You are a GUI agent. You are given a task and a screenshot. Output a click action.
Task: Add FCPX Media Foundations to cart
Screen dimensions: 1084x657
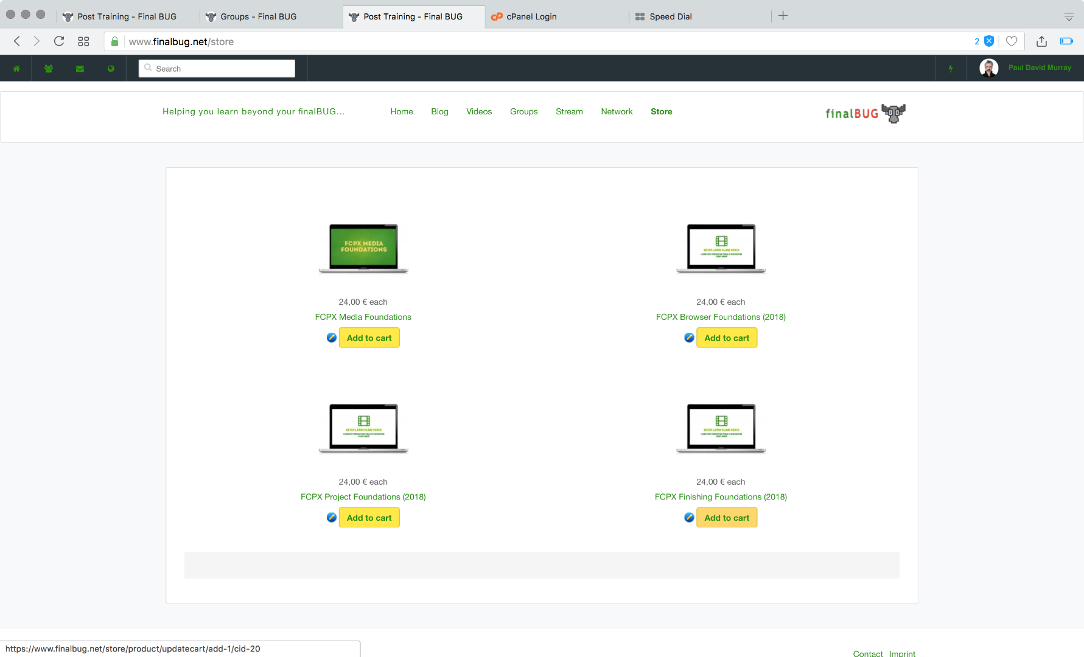(369, 338)
